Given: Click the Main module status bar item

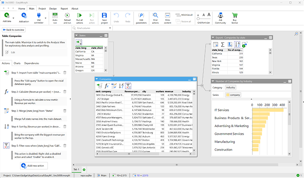Looking at the screenshot, I should click(102, 175).
